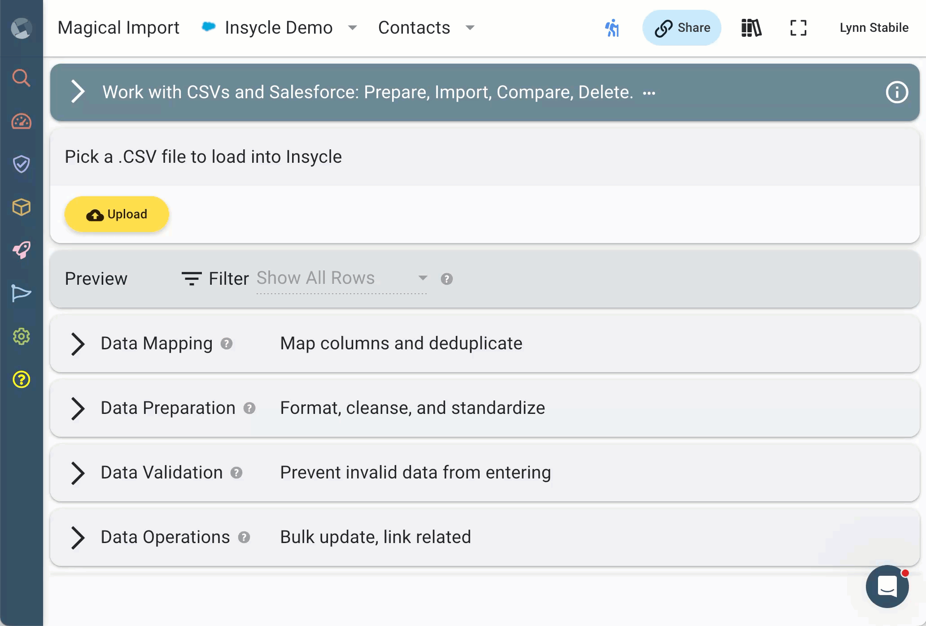The width and height of the screenshot is (926, 626).
Task: Open the search magnifier in sidebar
Action: pos(21,78)
